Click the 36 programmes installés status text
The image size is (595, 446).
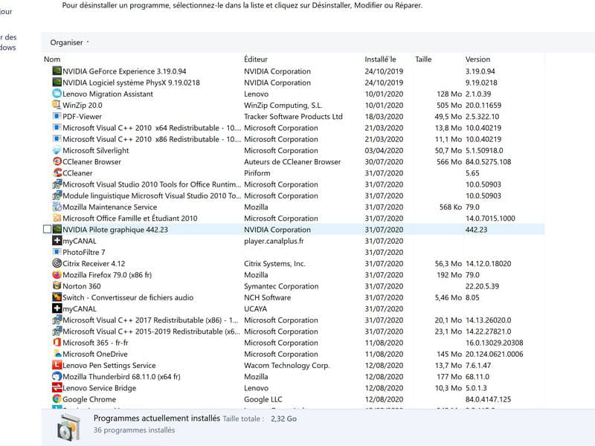click(135, 430)
